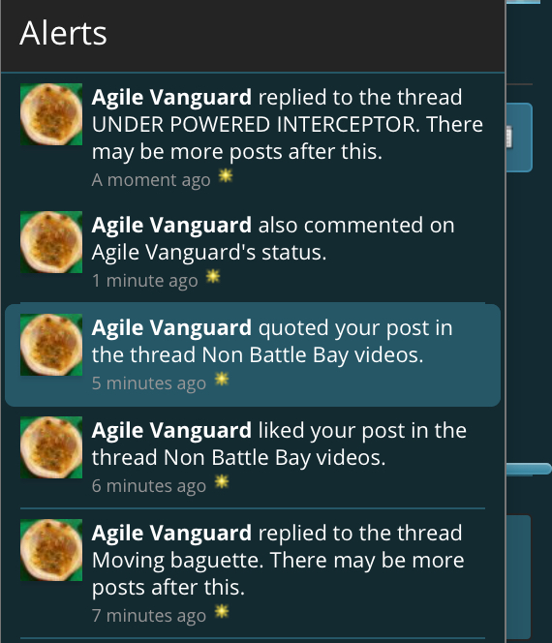This screenshot has height=643, width=552.
Task: Open Agile Vanguard profile from first alert
Action: click(171, 98)
